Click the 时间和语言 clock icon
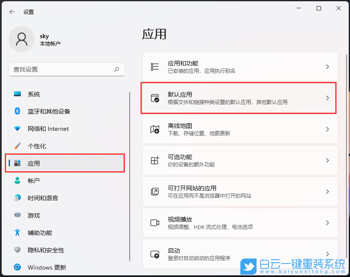Screen dimensions: 350x277 click(x=16, y=198)
